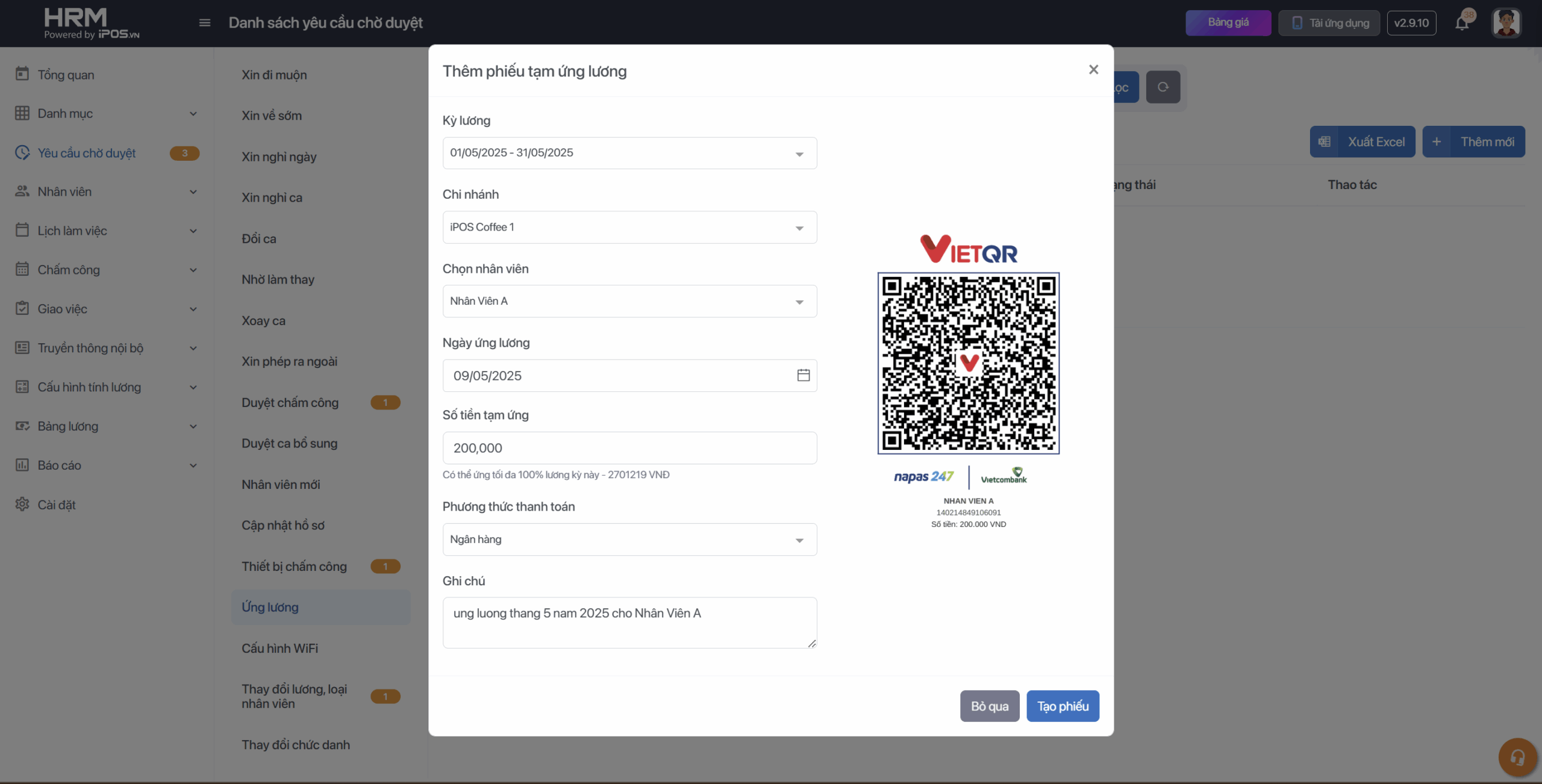The height and width of the screenshot is (784, 1542).
Task: Open the headset support chat icon
Action: pyautogui.click(x=1517, y=757)
